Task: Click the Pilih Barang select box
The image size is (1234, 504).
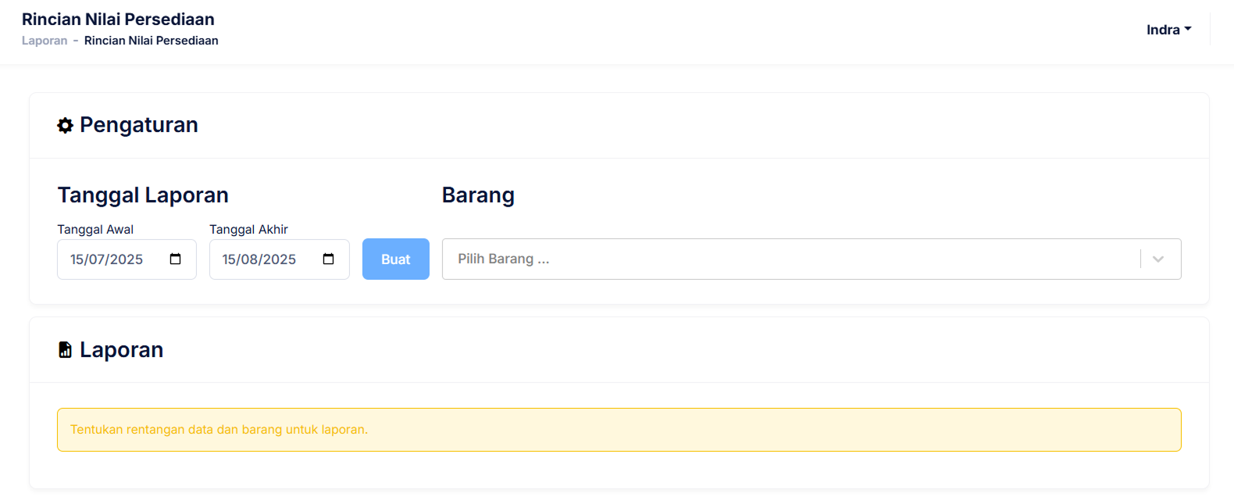Action: [x=789, y=259]
